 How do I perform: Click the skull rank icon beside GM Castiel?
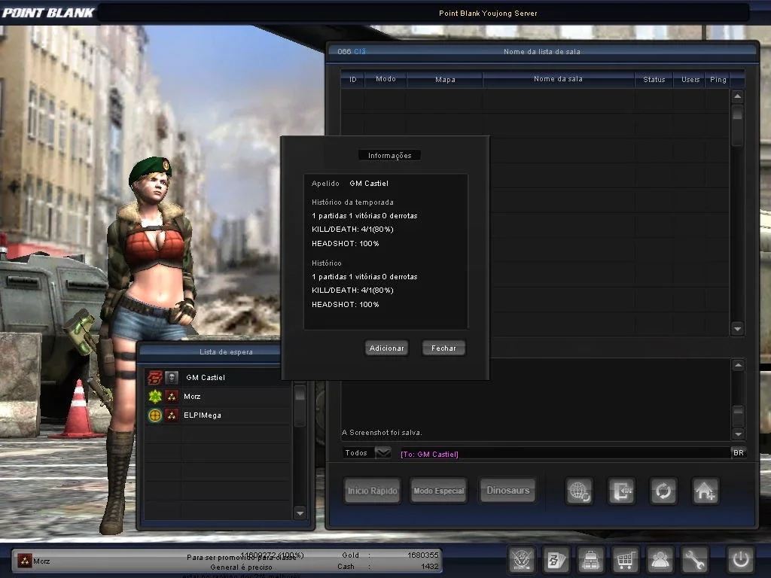pyautogui.click(x=172, y=378)
